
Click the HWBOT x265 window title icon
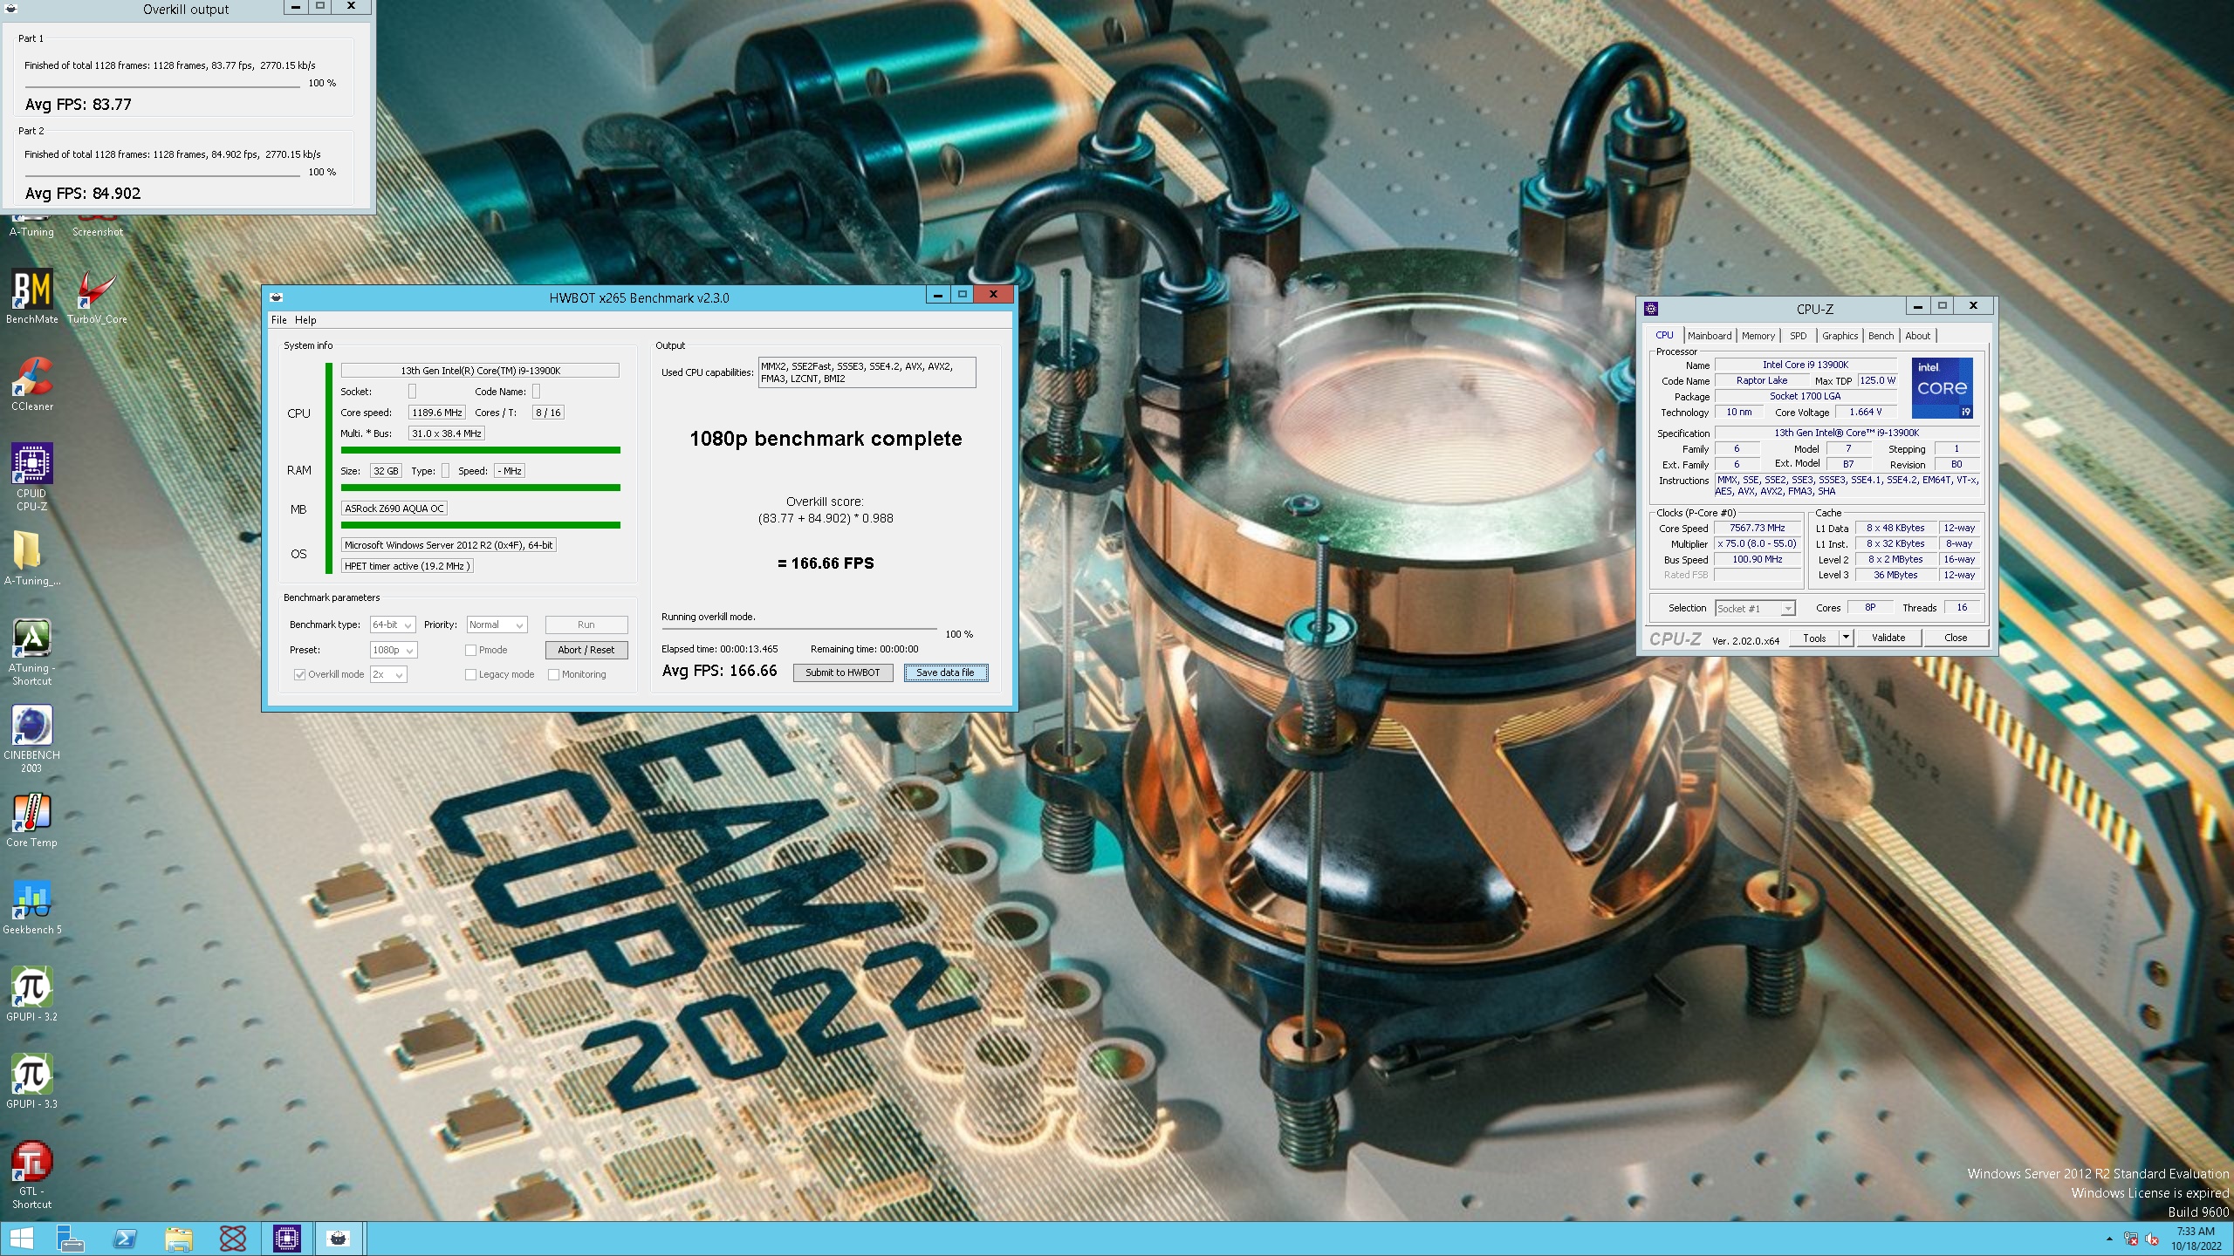tap(277, 297)
